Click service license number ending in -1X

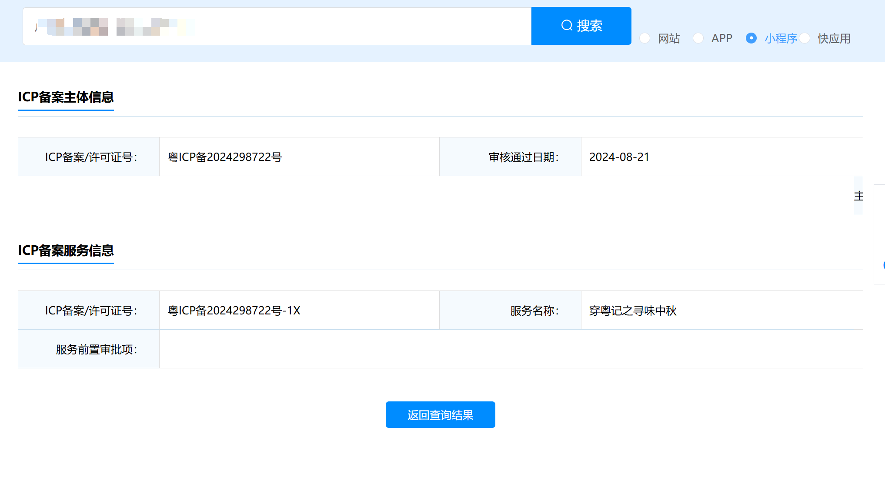point(234,311)
